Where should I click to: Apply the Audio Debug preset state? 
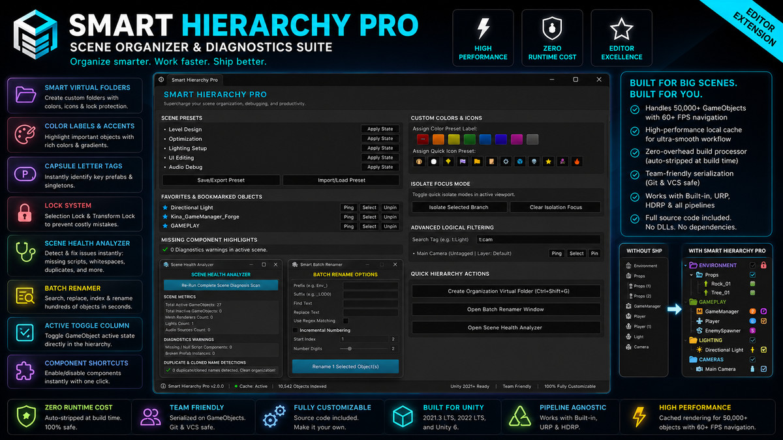380,167
